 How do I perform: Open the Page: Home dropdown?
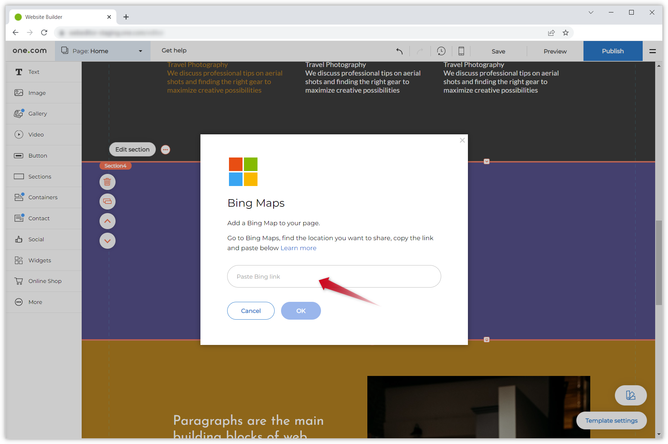tap(102, 51)
